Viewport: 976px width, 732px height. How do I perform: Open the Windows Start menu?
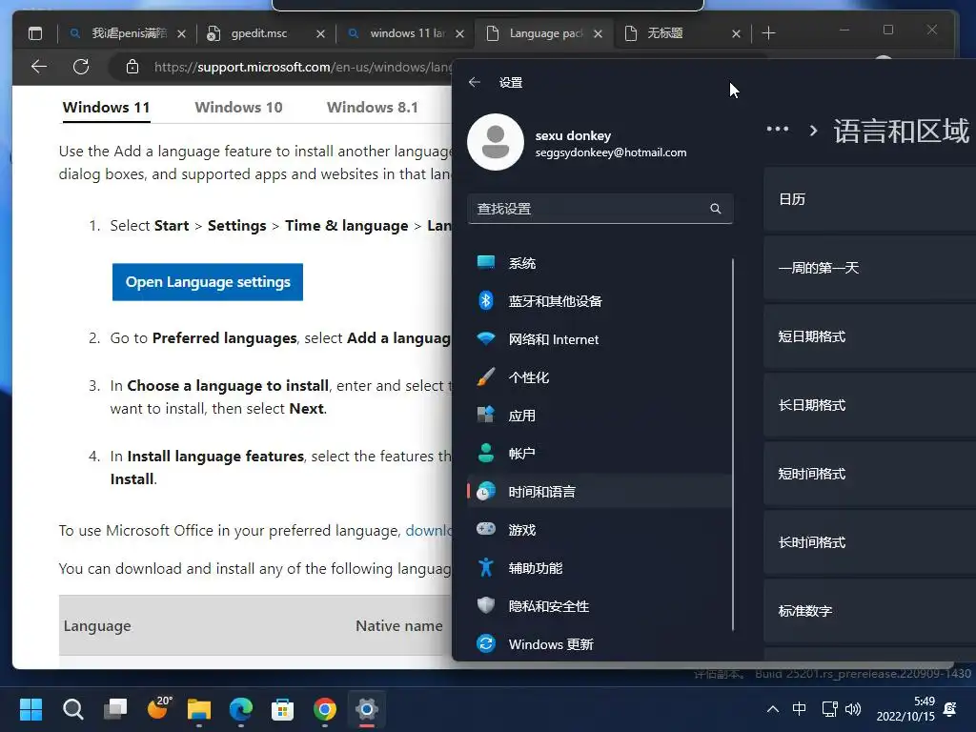click(x=30, y=709)
